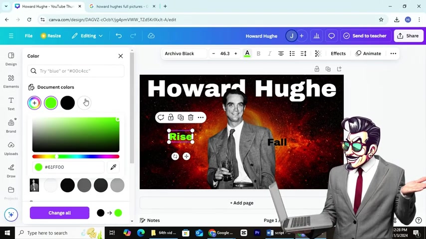Click the move handle below Rise text
This screenshot has height=239, width=426.
187,156
